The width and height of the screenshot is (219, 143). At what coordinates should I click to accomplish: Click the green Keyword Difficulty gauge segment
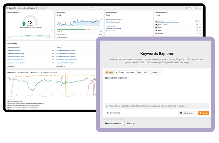(24, 24)
